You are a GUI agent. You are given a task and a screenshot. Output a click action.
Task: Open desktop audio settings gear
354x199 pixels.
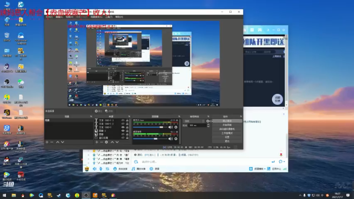(x=176, y=139)
